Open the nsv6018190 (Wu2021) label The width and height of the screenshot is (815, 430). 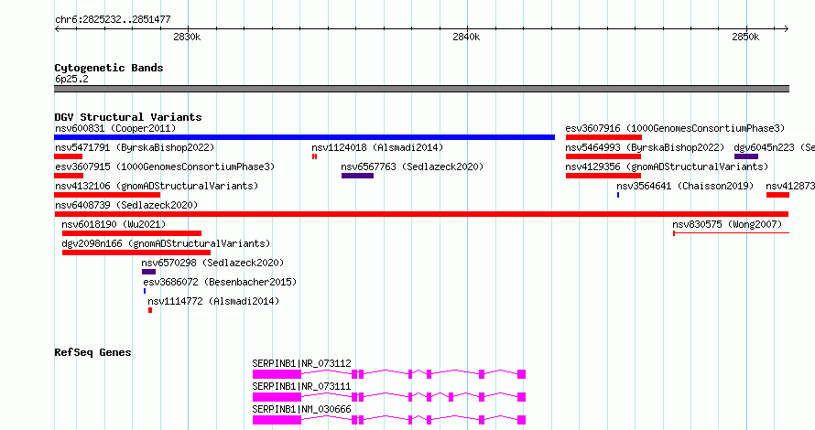click(114, 224)
